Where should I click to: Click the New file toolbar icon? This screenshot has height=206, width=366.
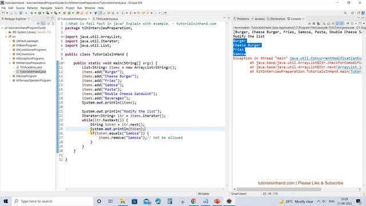[x=3, y=13]
